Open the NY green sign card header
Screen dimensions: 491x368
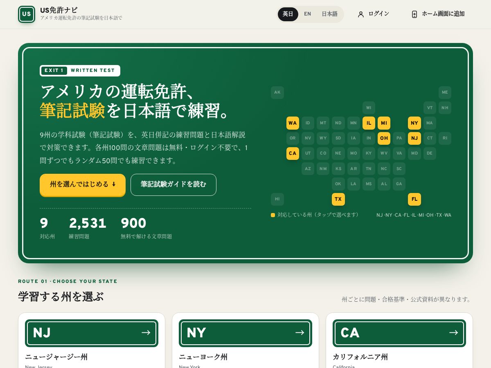(245, 333)
